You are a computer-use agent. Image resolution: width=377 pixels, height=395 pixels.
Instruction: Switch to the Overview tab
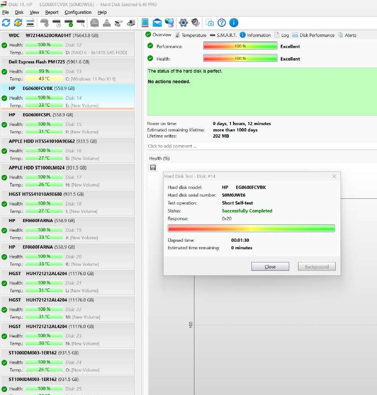pyautogui.click(x=158, y=35)
